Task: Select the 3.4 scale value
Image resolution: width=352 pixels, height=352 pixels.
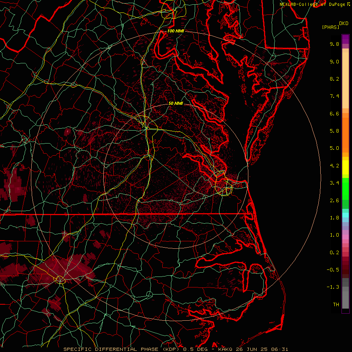Action: point(334,183)
